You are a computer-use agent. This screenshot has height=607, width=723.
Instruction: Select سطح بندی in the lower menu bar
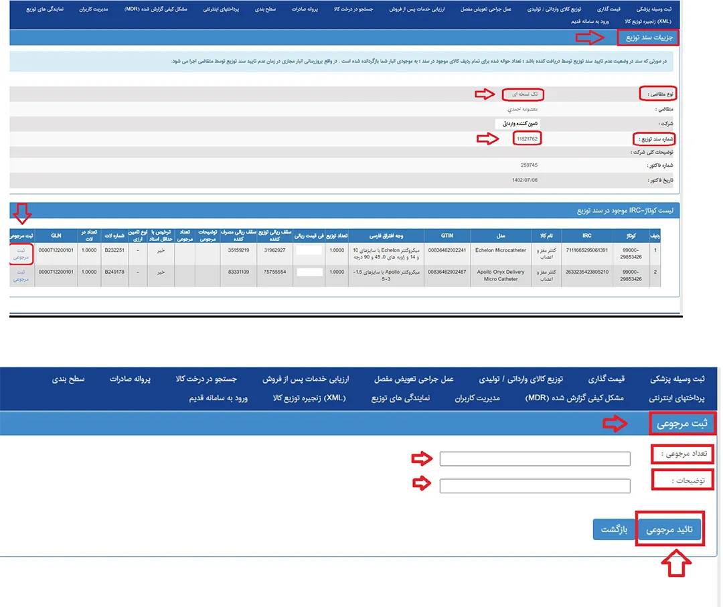(69, 379)
